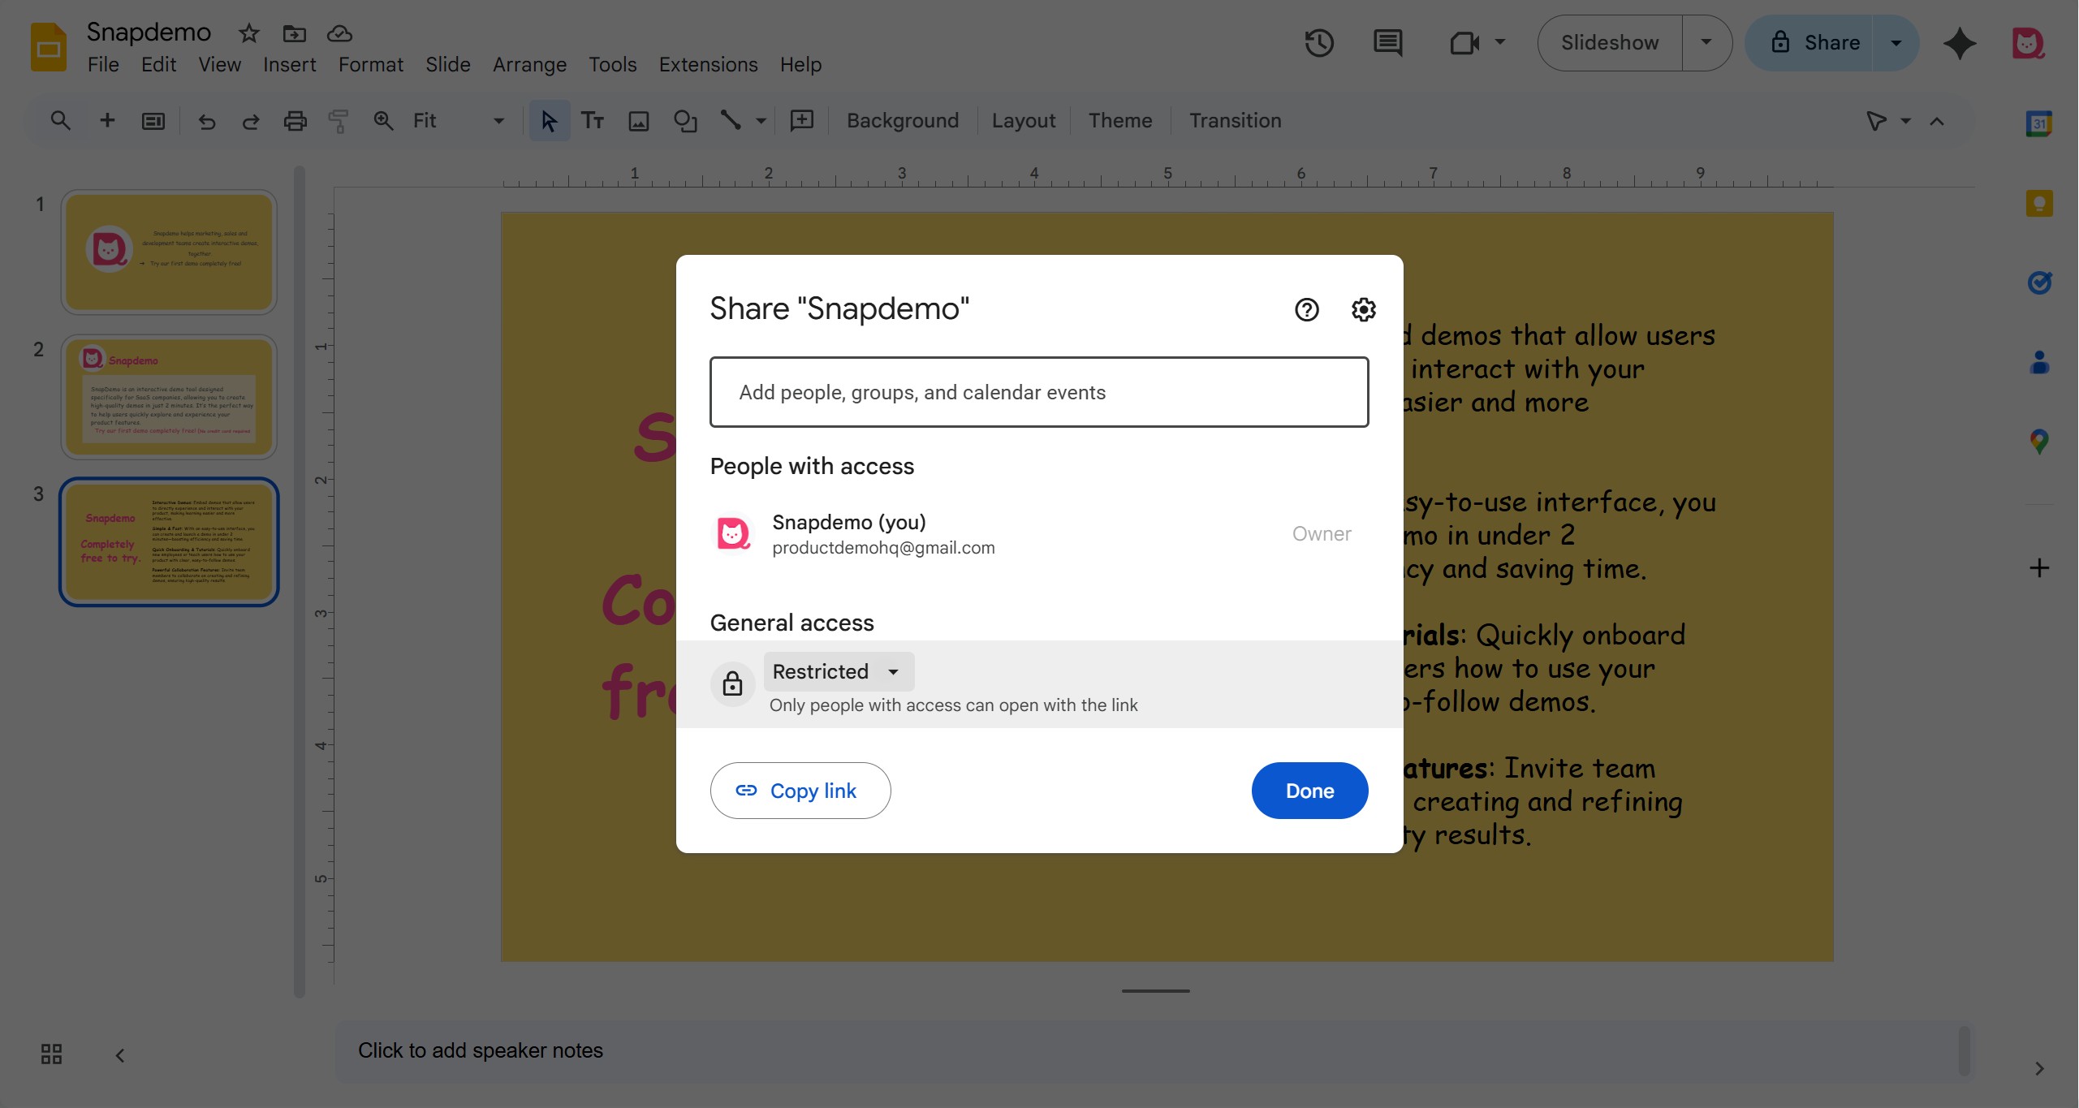
Task: Activate the paint format tool
Action: 339,121
